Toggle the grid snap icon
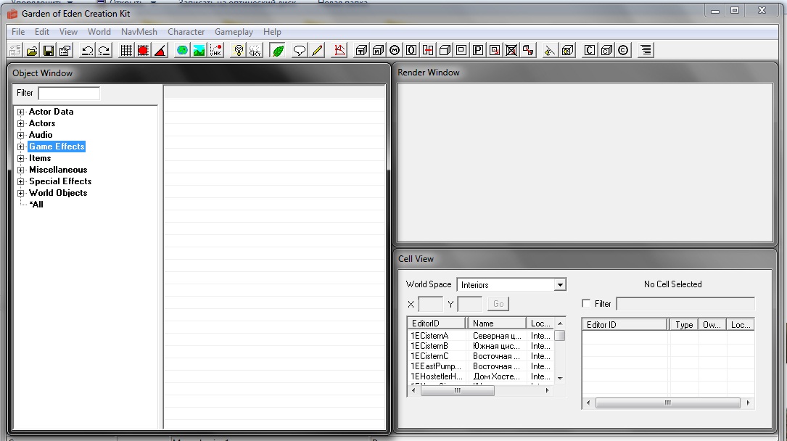This screenshot has width=787, height=441. [x=126, y=50]
